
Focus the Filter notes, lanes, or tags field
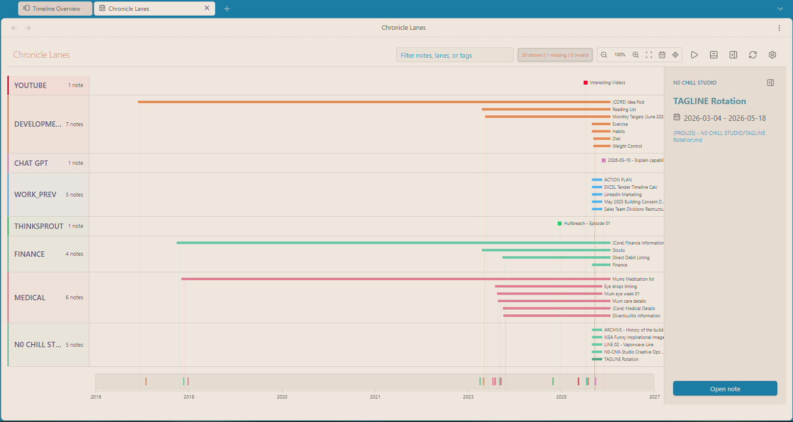(x=454, y=55)
